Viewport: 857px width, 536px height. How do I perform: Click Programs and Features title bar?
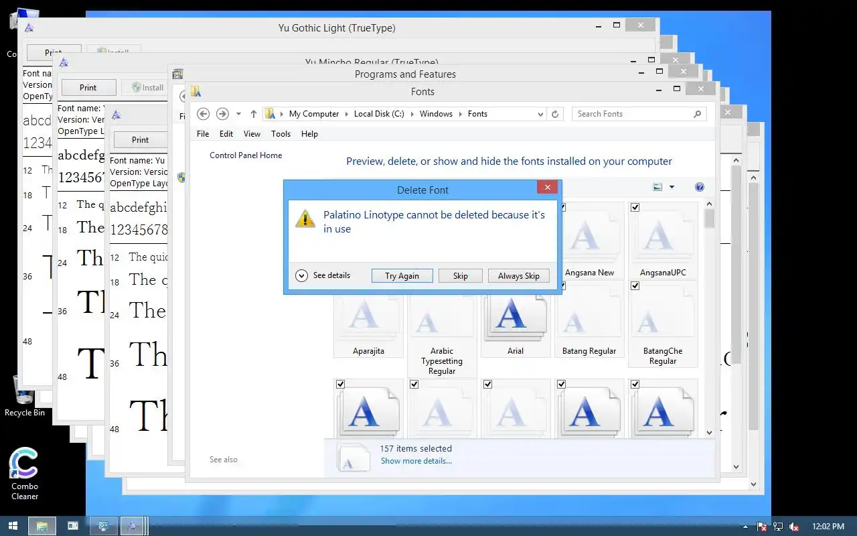pyautogui.click(x=405, y=74)
